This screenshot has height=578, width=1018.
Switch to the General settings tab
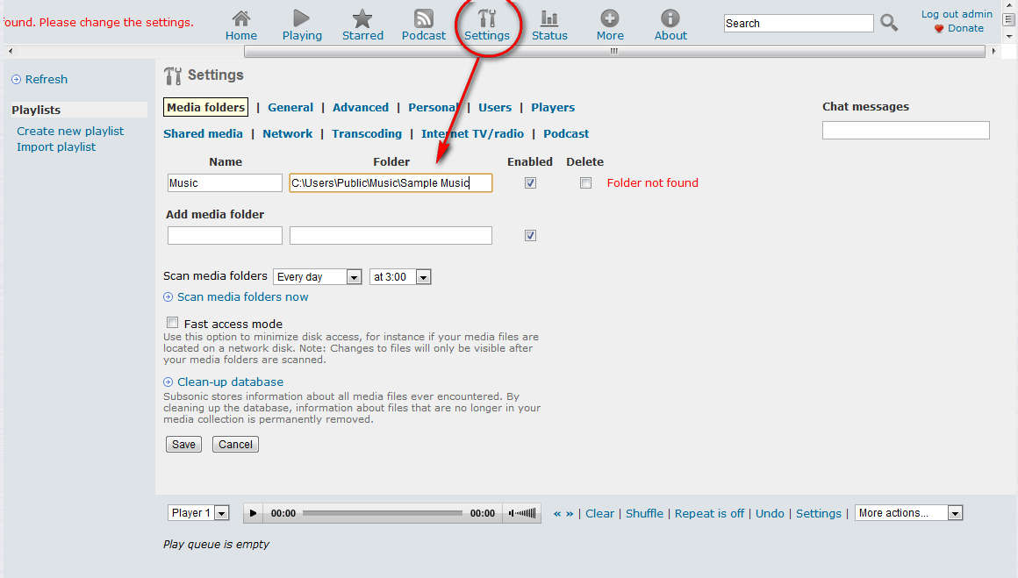(290, 108)
